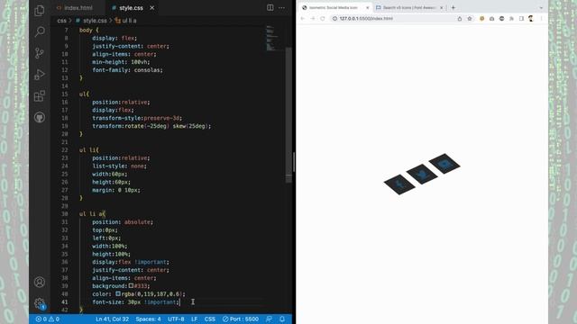The image size is (577, 324).
Task: Open a new browser tab
Action: 453,7
